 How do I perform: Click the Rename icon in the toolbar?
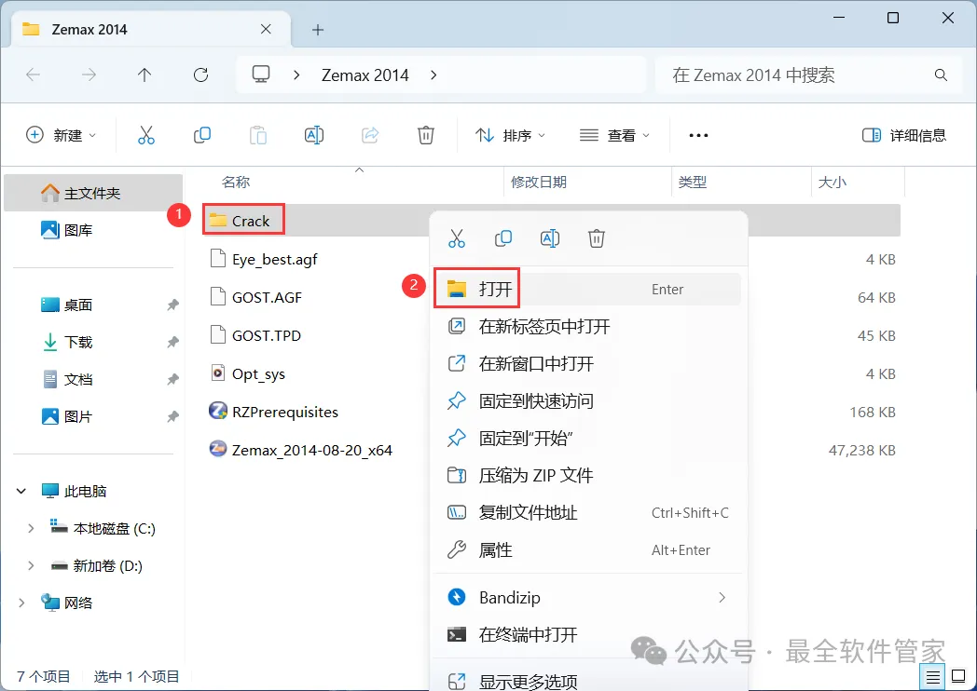(314, 135)
